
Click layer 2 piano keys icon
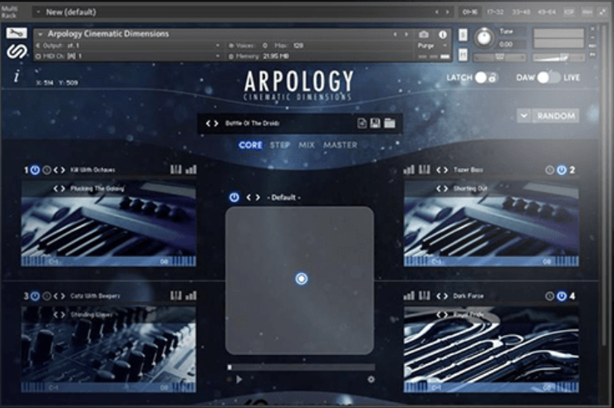coord(424,169)
